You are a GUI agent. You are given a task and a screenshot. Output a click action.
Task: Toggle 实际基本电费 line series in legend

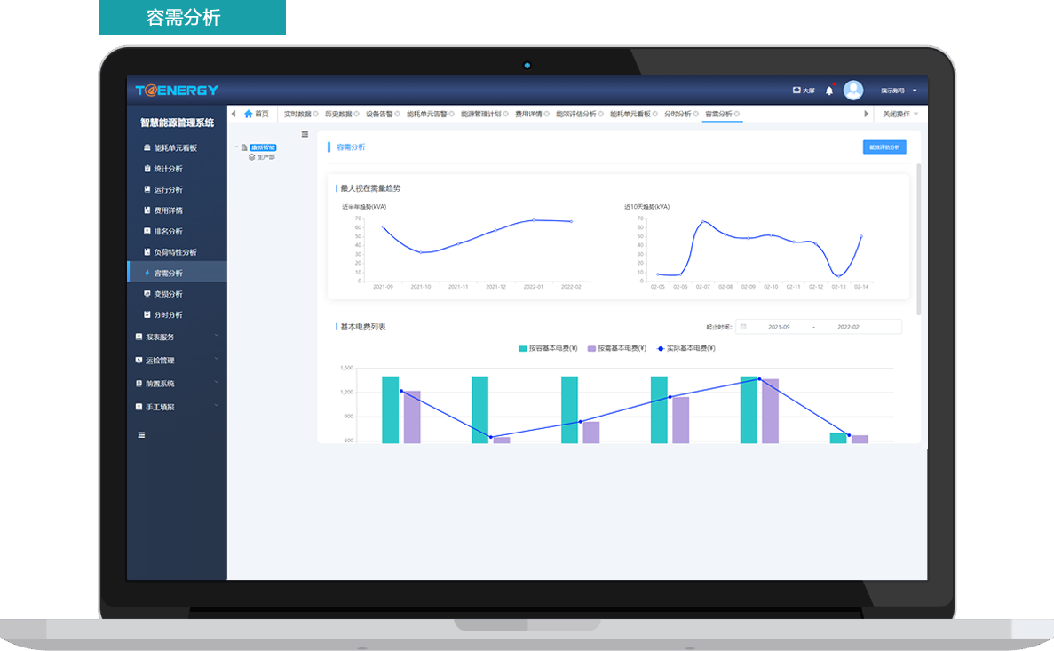pos(685,349)
